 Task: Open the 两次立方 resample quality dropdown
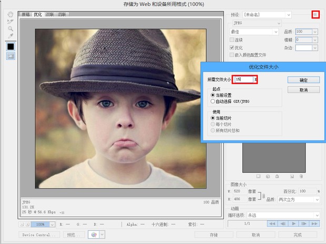299,200
